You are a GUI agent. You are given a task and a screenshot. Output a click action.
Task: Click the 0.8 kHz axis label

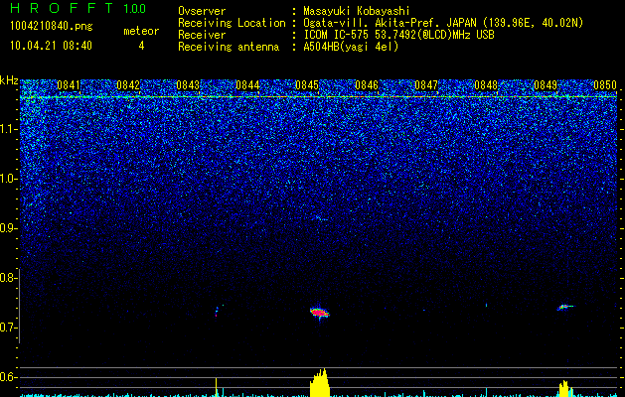[x=8, y=278]
